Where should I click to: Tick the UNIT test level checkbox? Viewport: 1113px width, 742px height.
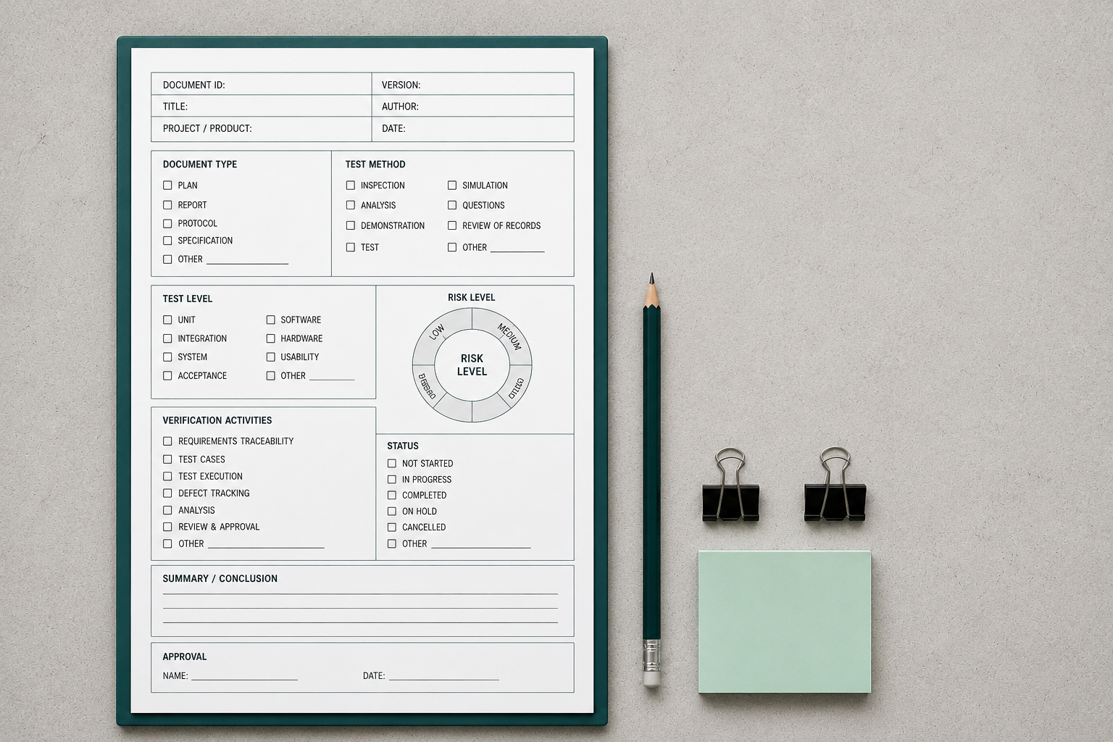coord(167,320)
